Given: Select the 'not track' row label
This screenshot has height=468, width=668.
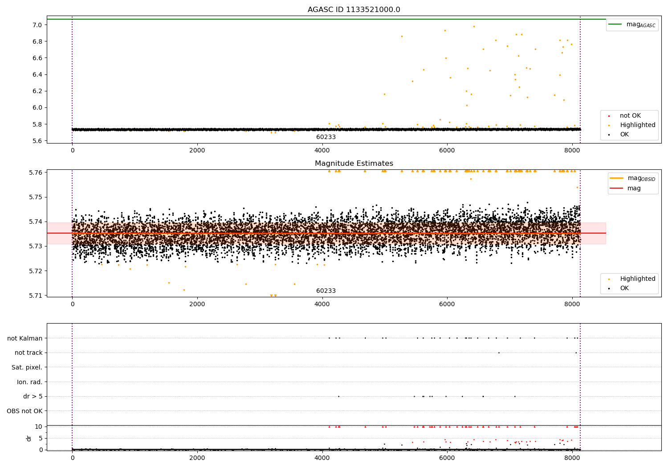Looking at the screenshot, I should click(x=29, y=353).
